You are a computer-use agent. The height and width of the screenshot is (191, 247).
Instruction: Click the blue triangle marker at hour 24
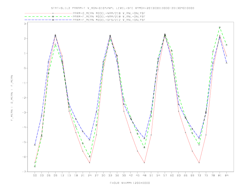click(90, 140)
